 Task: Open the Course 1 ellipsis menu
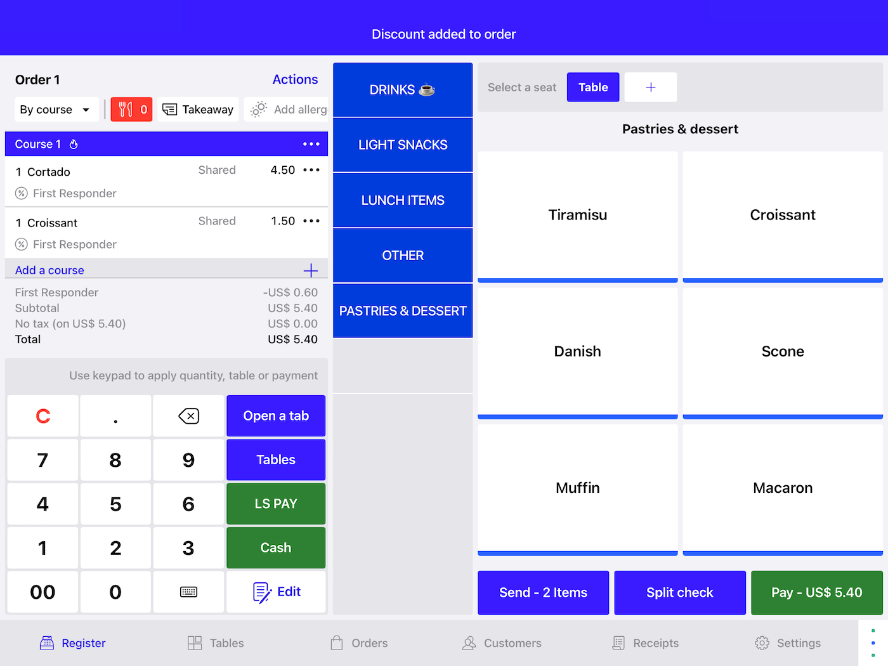(311, 144)
